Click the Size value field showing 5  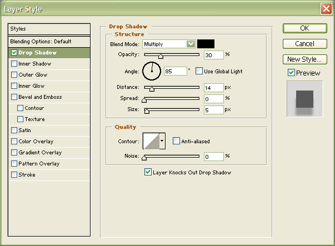click(x=214, y=110)
